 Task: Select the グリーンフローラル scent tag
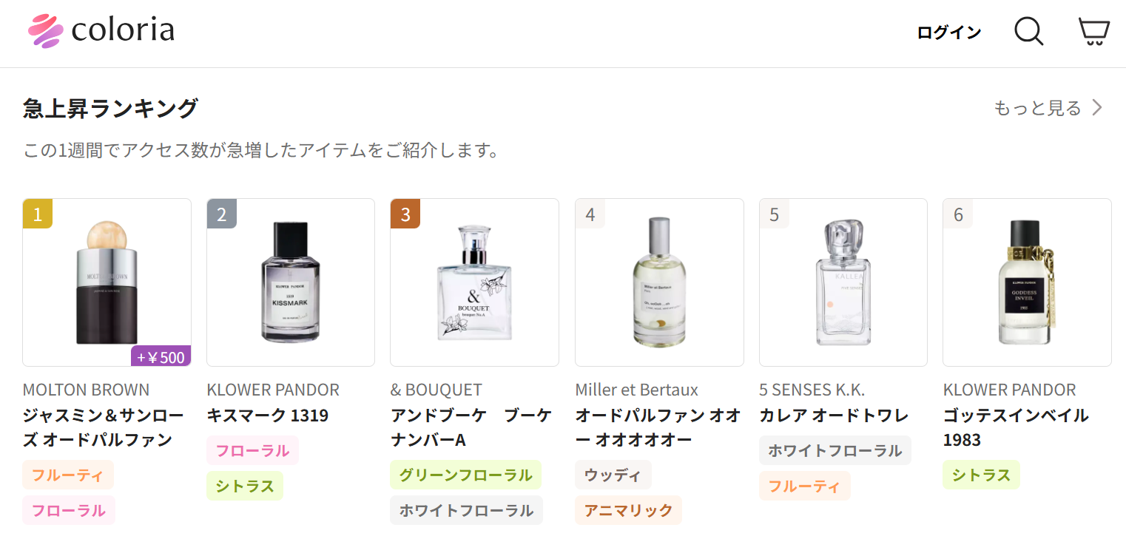[x=465, y=475]
